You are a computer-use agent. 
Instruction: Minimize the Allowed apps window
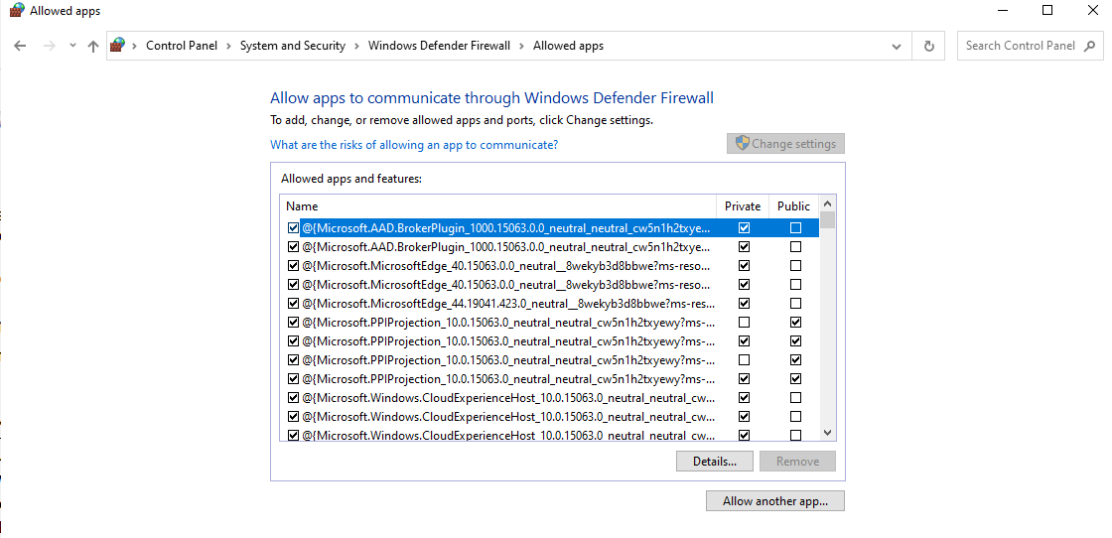[1003, 11]
